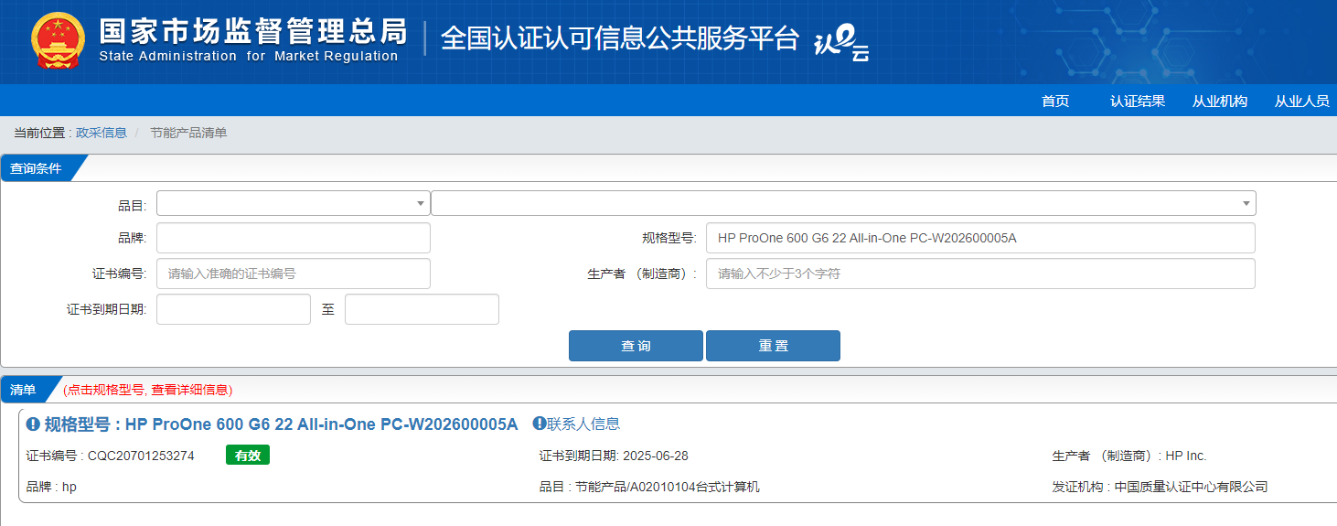This screenshot has width=1337, height=526.
Task: Select the 清单 panel tab
Action: click(x=26, y=390)
